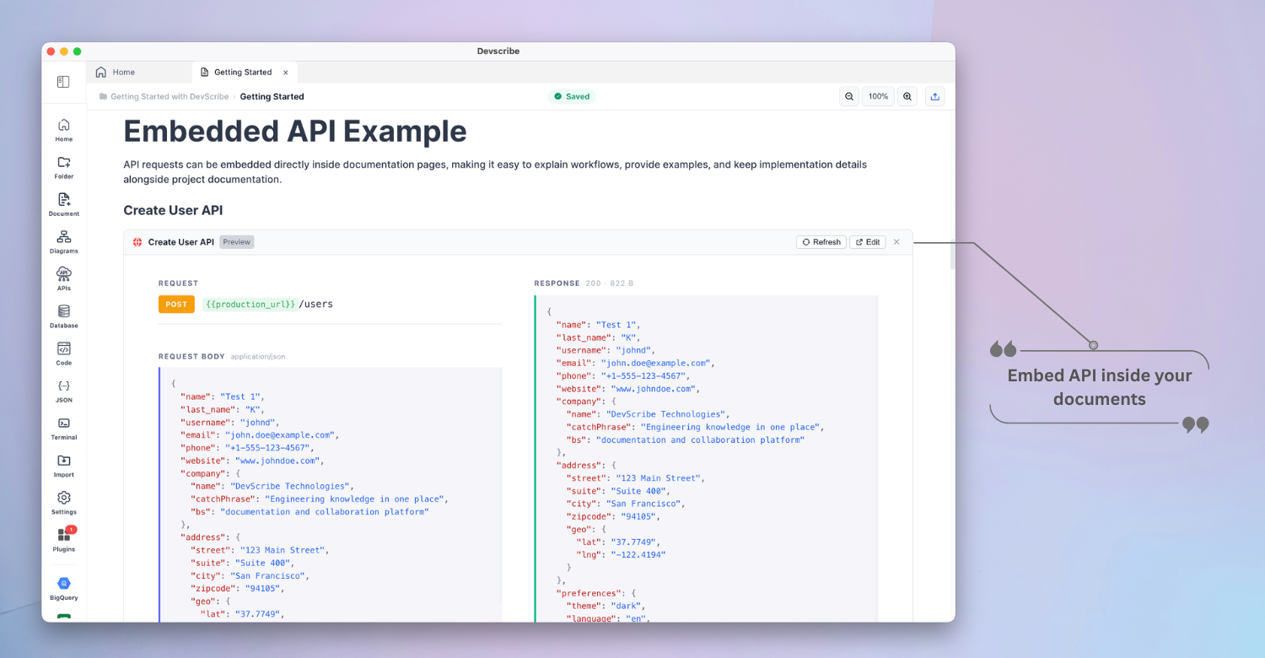The height and width of the screenshot is (658, 1265).
Task: Edit the Create User API embed
Action: 867,242
